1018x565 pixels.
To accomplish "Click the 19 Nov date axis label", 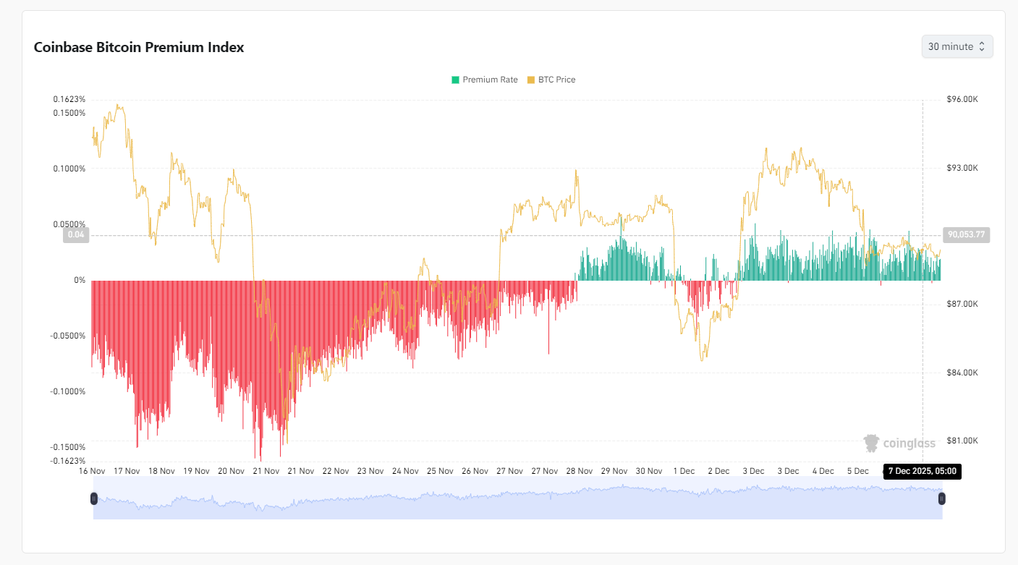I will [x=196, y=471].
